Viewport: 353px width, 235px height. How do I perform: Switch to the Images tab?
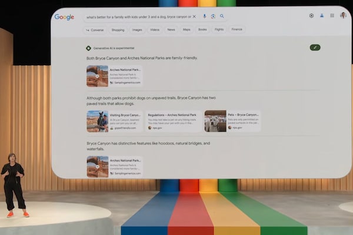tap(137, 30)
